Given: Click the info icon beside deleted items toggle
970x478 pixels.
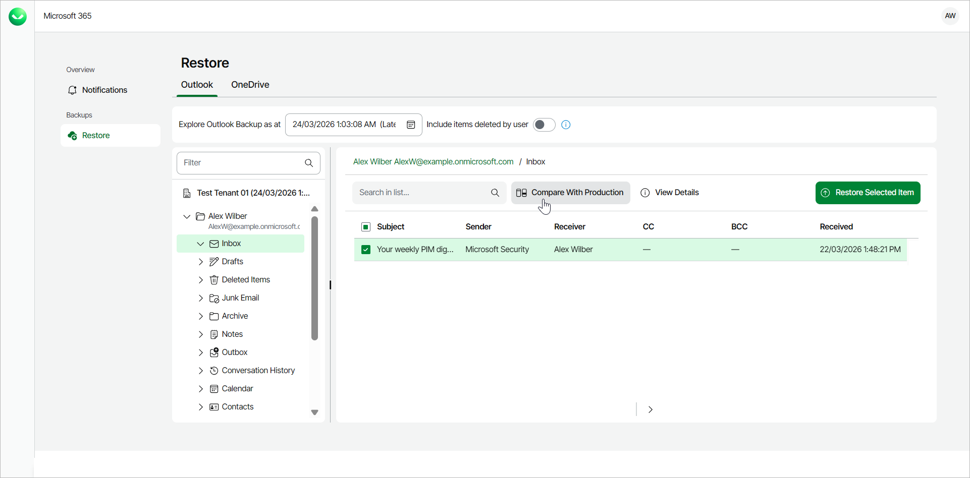Looking at the screenshot, I should (566, 125).
